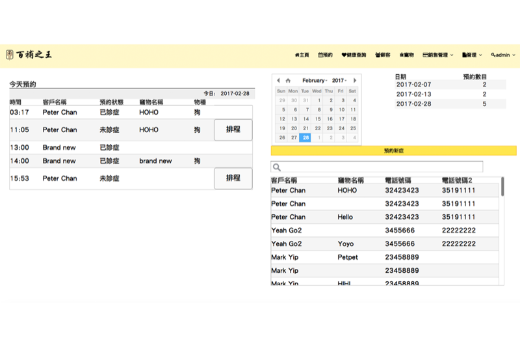The height and width of the screenshot is (347, 520).
Task: Pick February 1 in the calendar
Action: [318, 100]
